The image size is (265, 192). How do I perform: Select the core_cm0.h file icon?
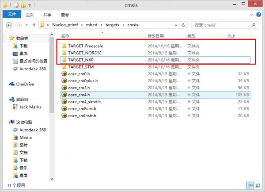[64, 73]
